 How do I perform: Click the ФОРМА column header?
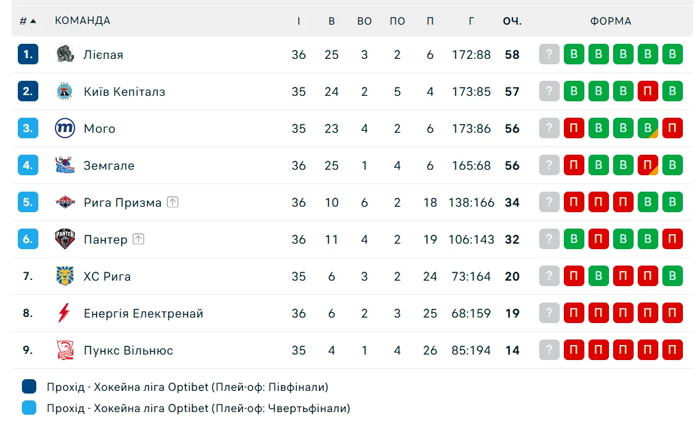pos(610,21)
